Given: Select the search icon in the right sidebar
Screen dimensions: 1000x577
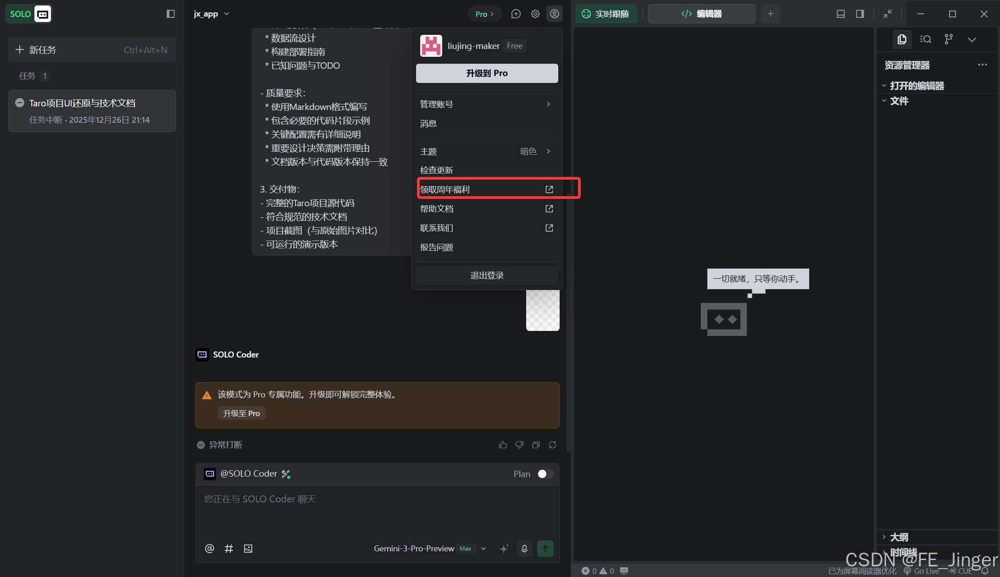Looking at the screenshot, I should [925, 39].
